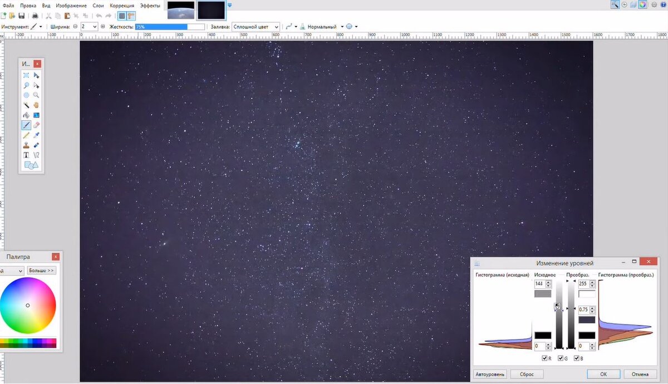Increase brush width with the plus button
This screenshot has width=668, height=384.
pyautogui.click(x=103, y=27)
